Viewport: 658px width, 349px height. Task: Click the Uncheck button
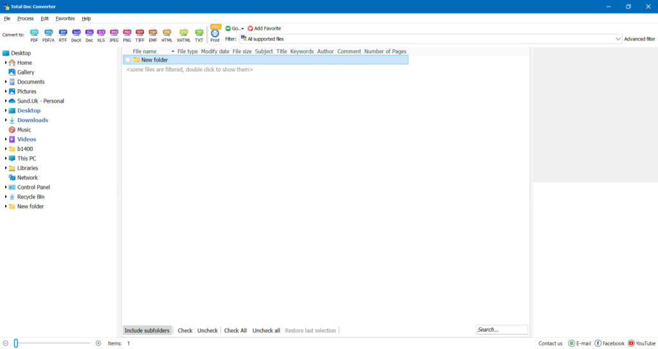tap(208, 330)
